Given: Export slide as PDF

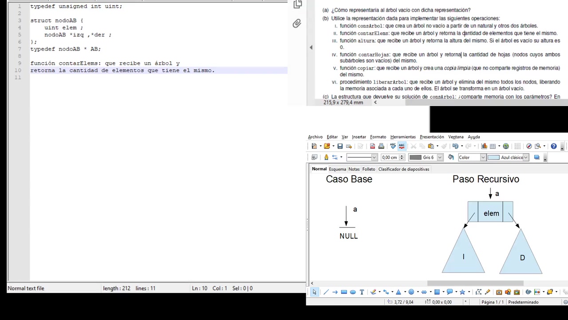Looking at the screenshot, I should [x=372, y=146].
